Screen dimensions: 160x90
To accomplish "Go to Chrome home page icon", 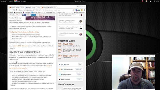I will tap(16, 10).
